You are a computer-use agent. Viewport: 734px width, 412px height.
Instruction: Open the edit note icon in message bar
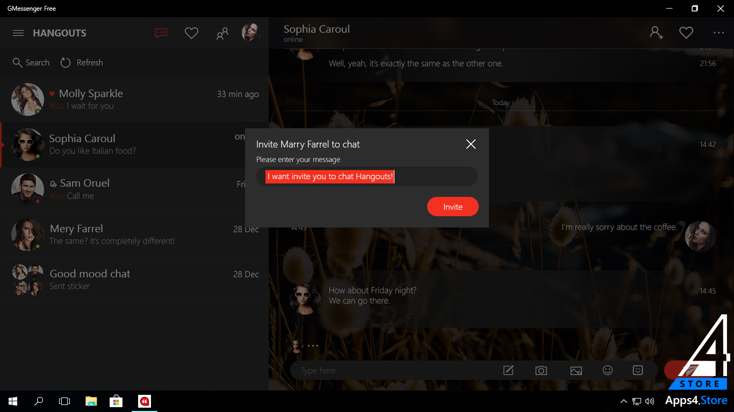pos(508,370)
